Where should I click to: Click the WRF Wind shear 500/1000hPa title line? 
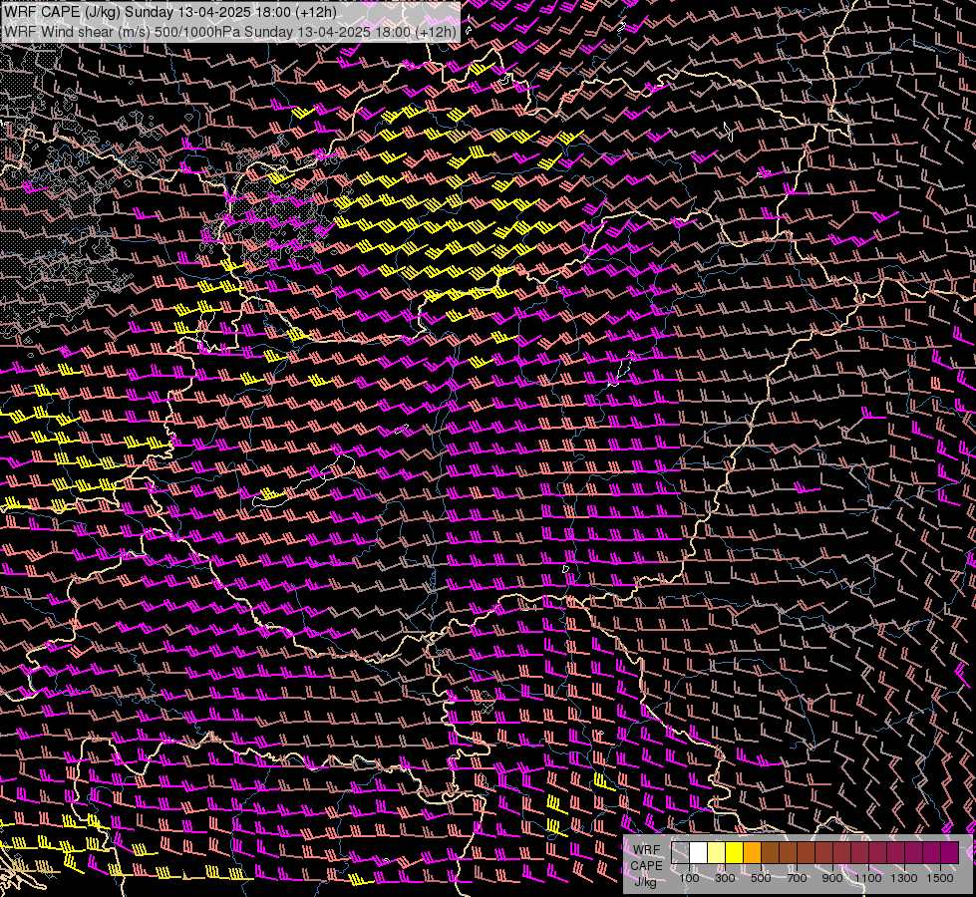point(230,31)
